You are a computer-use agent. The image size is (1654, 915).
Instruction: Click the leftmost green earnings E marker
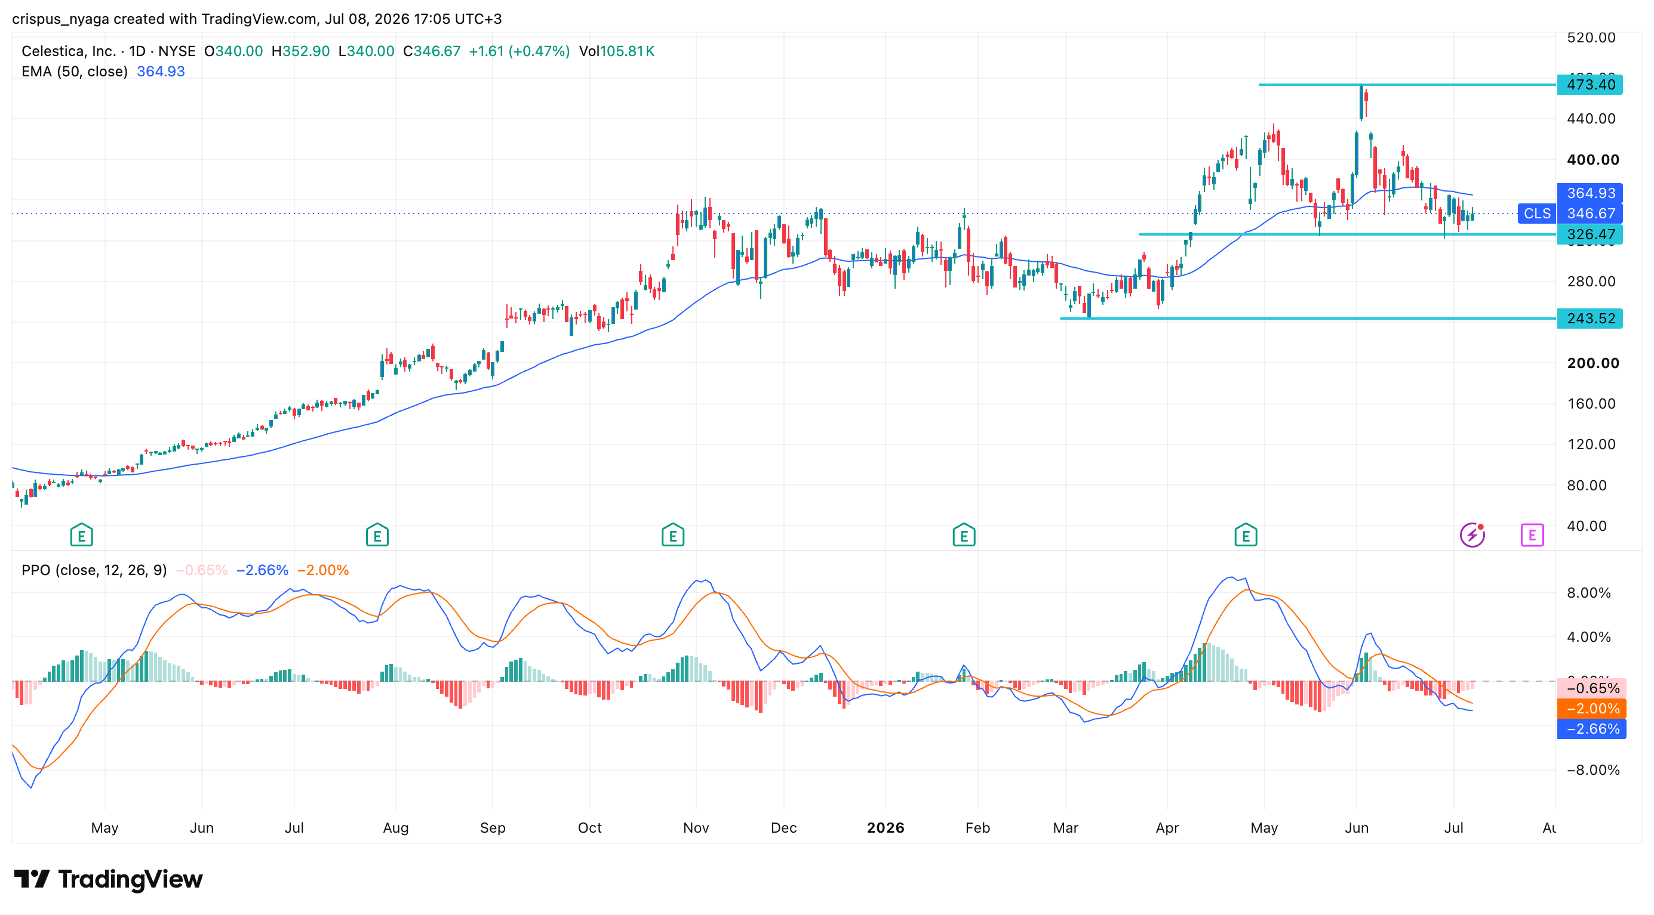pos(82,535)
